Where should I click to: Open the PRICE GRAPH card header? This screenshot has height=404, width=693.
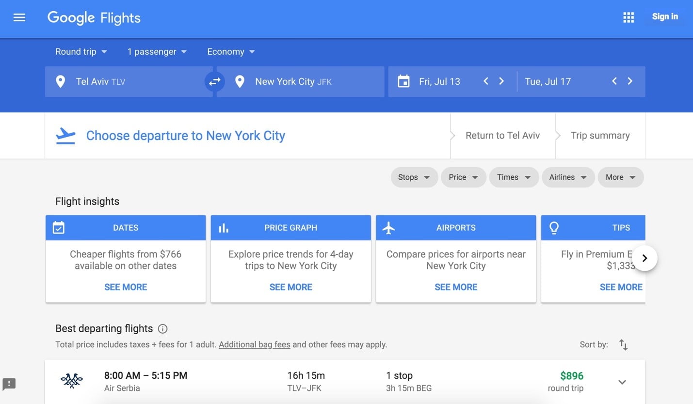[290, 228]
